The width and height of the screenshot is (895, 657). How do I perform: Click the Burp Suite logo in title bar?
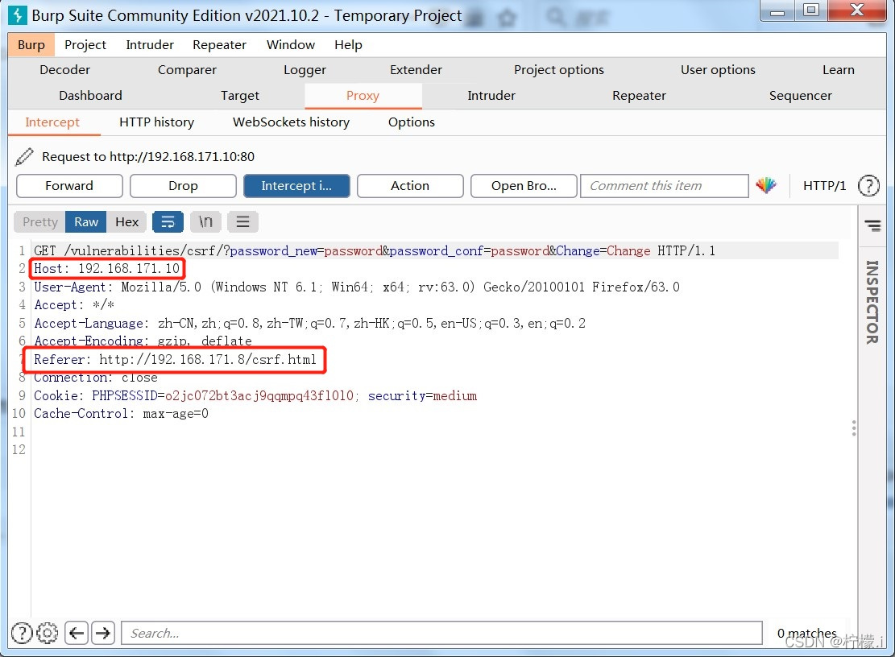click(18, 15)
